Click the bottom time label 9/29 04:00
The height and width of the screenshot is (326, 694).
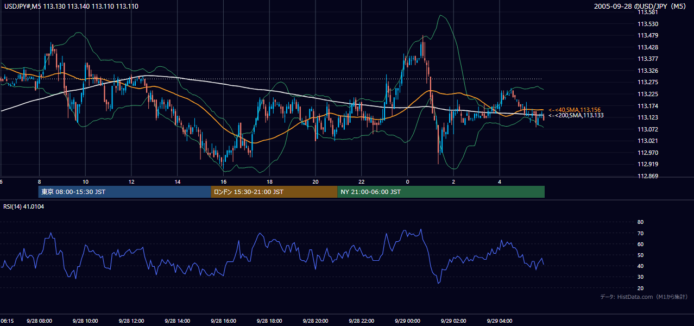pyautogui.click(x=500, y=321)
